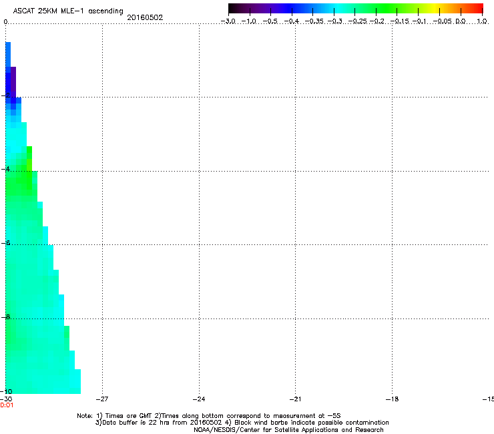Viewport: 494px width, 434px height.
Task: Click the -0.2 color scale label
Action: 377,21
